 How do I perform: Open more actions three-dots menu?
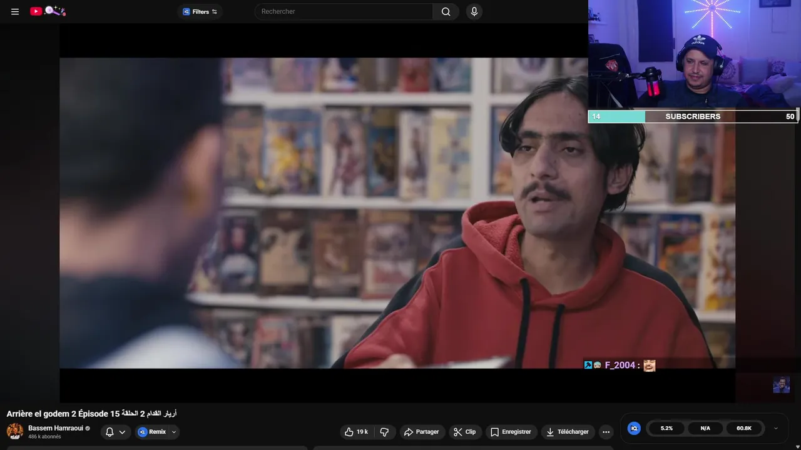606,432
